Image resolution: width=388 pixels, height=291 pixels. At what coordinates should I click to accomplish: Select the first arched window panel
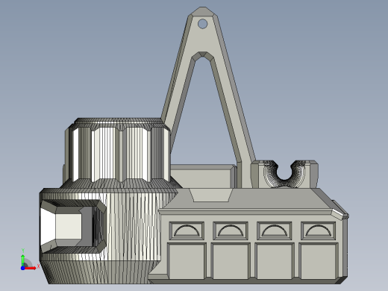tap(187, 231)
